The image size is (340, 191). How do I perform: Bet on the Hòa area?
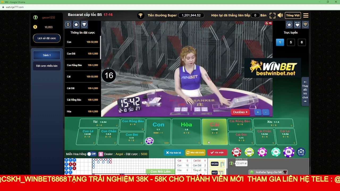point(186,132)
